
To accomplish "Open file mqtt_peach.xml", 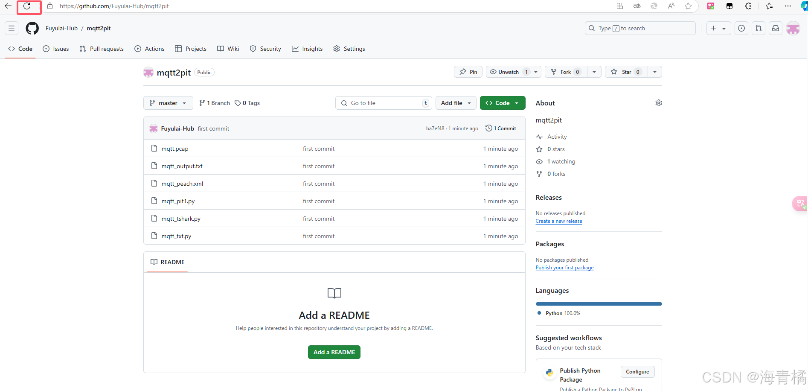I will click(182, 184).
